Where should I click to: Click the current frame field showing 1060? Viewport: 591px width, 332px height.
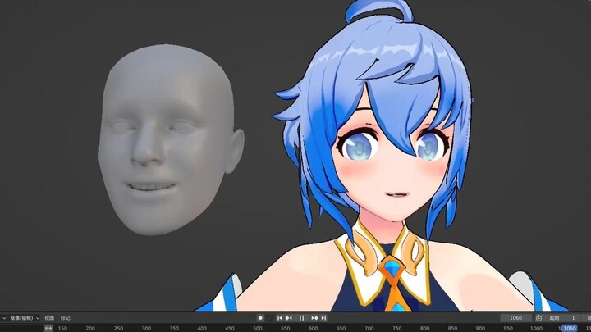pos(515,318)
